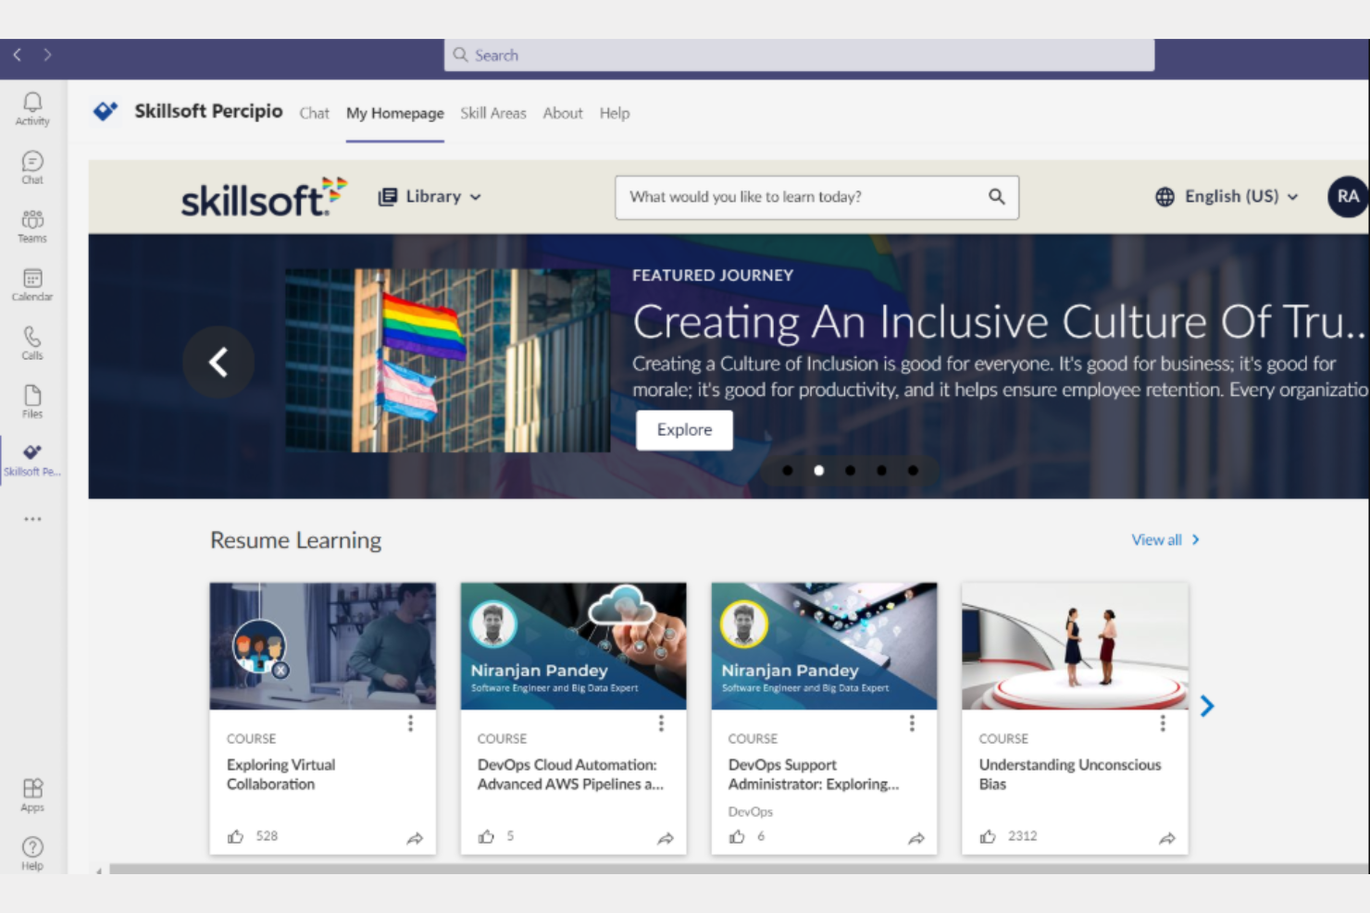Like the Understanding Unconscious Bias course
Viewport: 1370px width, 913px height.
coord(989,836)
